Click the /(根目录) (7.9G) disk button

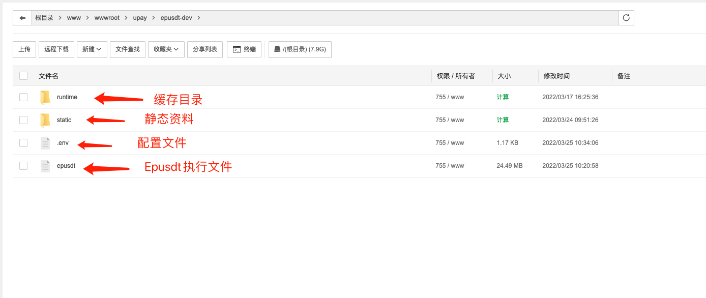[300, 49]
